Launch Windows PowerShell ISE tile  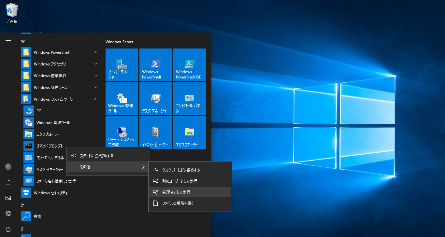click(190, 65)
